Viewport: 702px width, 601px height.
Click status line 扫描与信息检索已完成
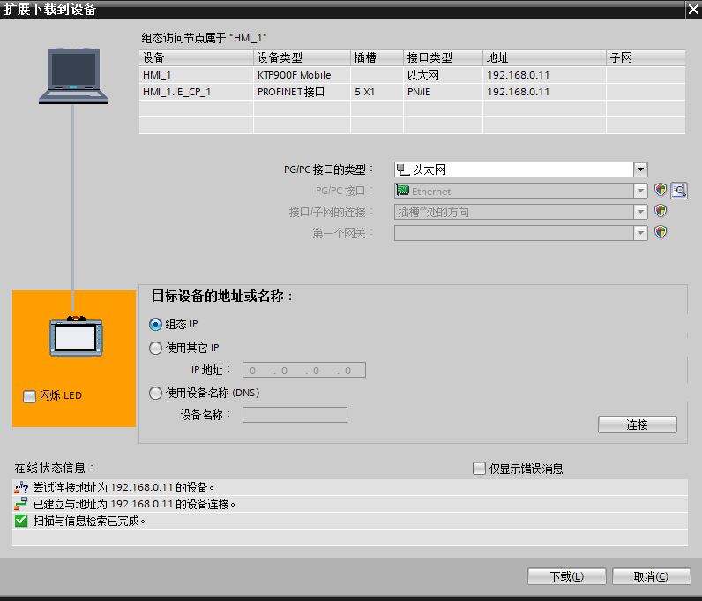click(349, 521)
